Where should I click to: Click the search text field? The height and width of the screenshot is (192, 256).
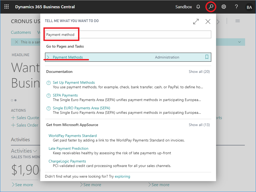(x=128, y=35)
